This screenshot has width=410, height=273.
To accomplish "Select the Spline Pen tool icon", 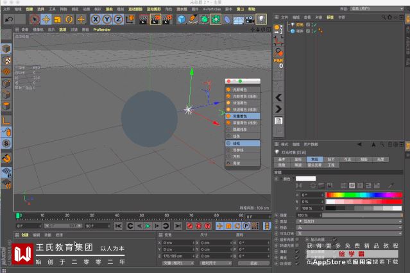I will [x=193, y=20].
